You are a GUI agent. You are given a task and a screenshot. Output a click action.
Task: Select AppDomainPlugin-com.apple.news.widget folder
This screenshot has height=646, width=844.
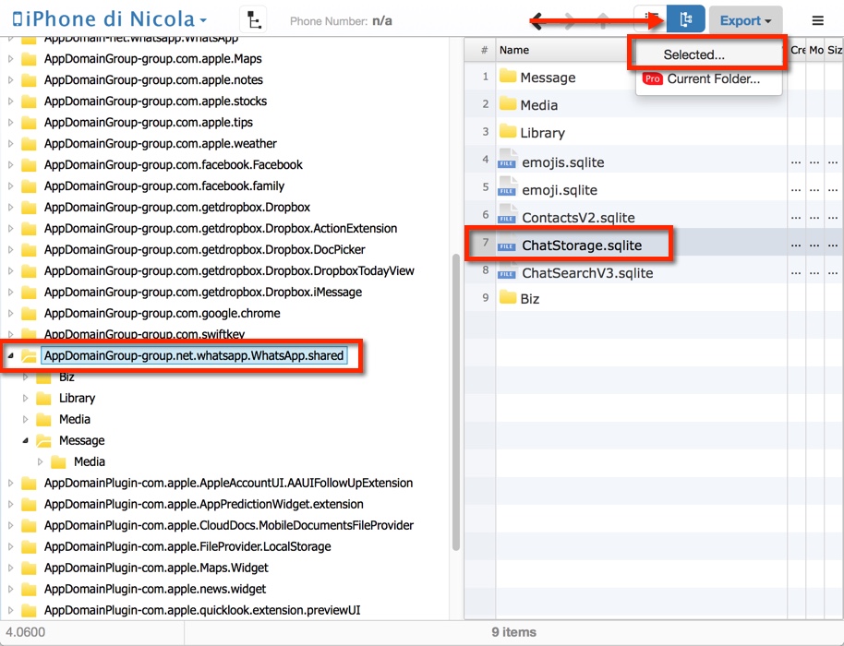155,589
